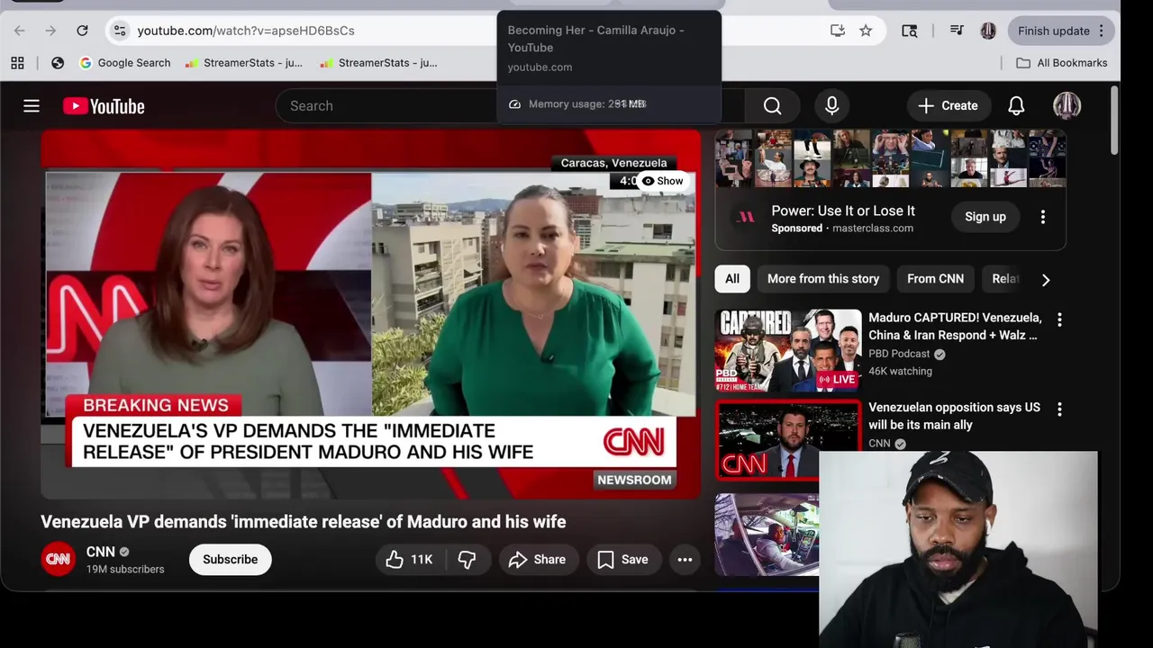
Task: Click Finish update button
Action: tap(1053, 31)
